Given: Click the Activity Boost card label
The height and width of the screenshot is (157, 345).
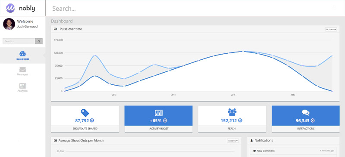Looking at the screenshot, I should (158, 129).
